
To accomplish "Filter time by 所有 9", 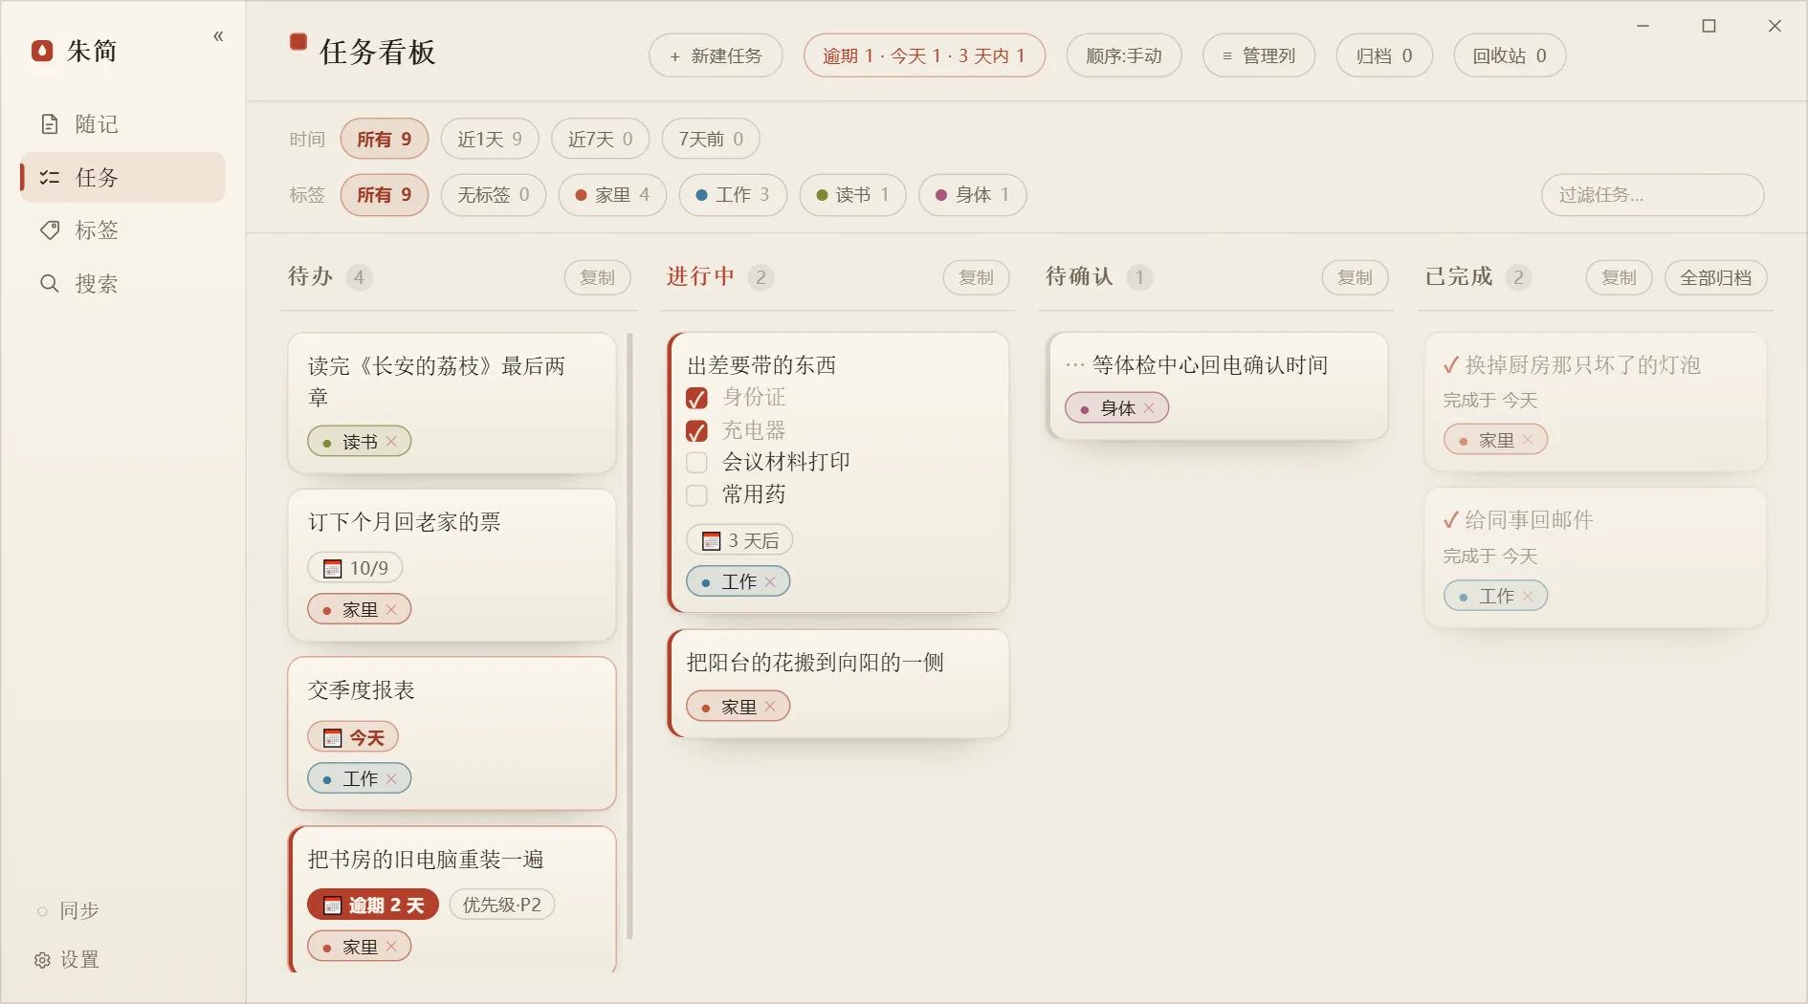I will point(384,140).
